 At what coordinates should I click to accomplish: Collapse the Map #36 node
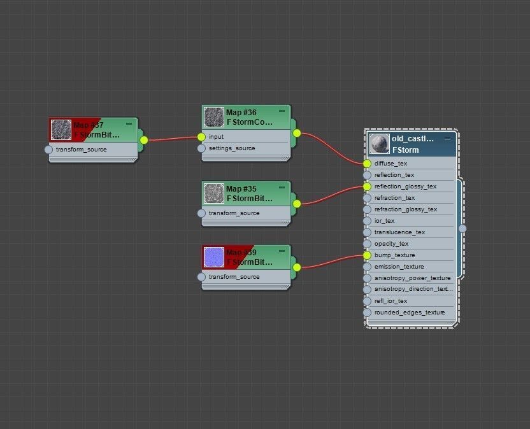click(282, 111)
